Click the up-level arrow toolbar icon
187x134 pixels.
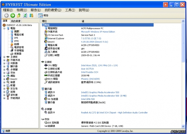(x=19, y=15)
